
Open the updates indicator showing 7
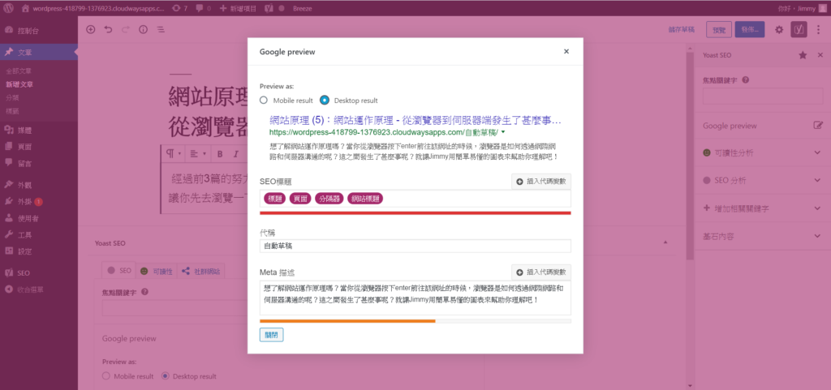pos(180,8)
